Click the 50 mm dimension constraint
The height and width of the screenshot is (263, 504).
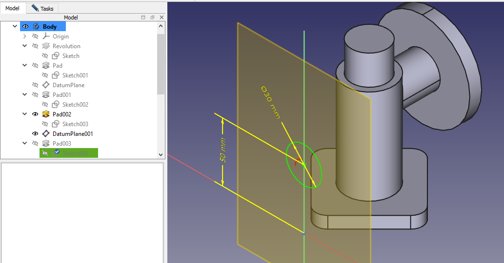[223, 150]
